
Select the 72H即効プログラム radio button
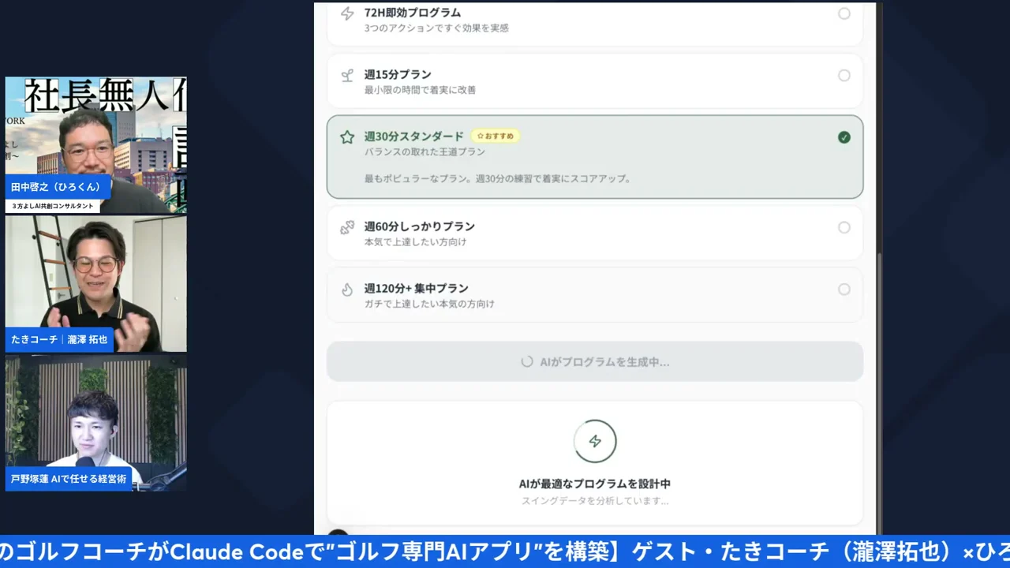coord(844,13)
